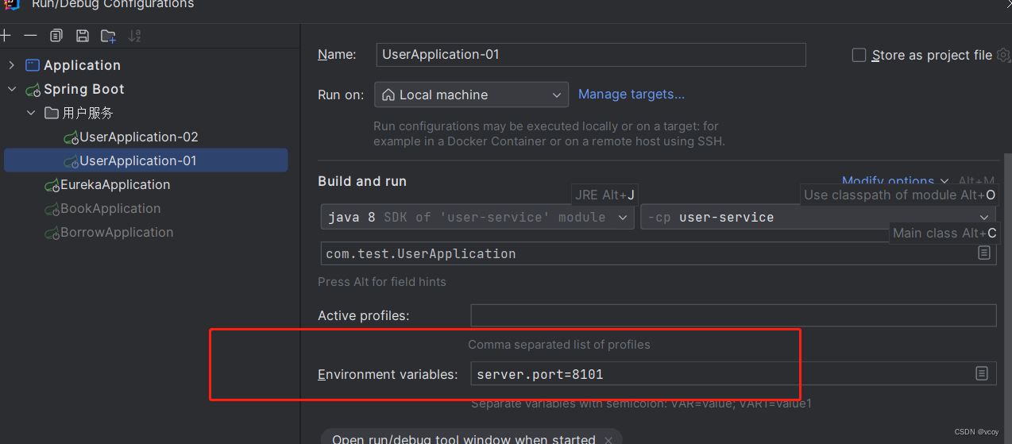The width and height of the screenshot is (1012, 444).
Task: Open the -cp user-service classpath dropdown
Action: [818, 217]
